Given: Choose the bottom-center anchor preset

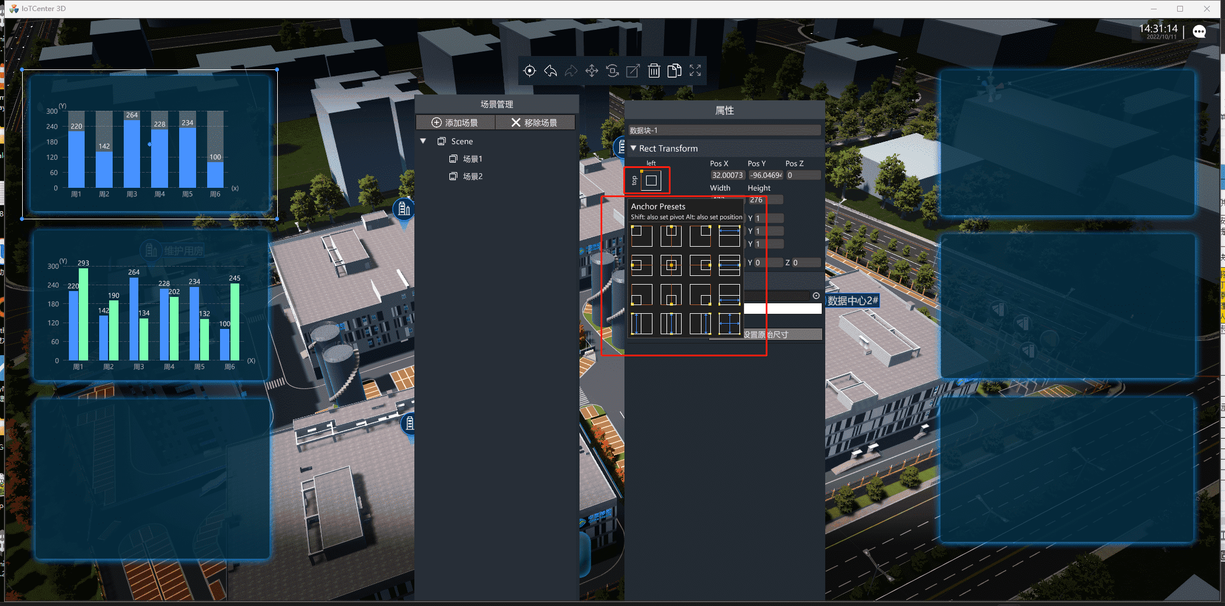Looking at the screenshot, I should tap(671, 294).
